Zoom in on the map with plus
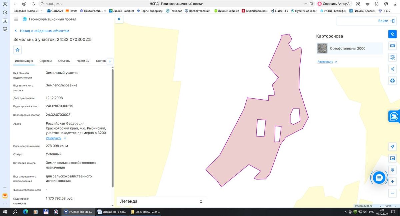 [x=392, y=182]
